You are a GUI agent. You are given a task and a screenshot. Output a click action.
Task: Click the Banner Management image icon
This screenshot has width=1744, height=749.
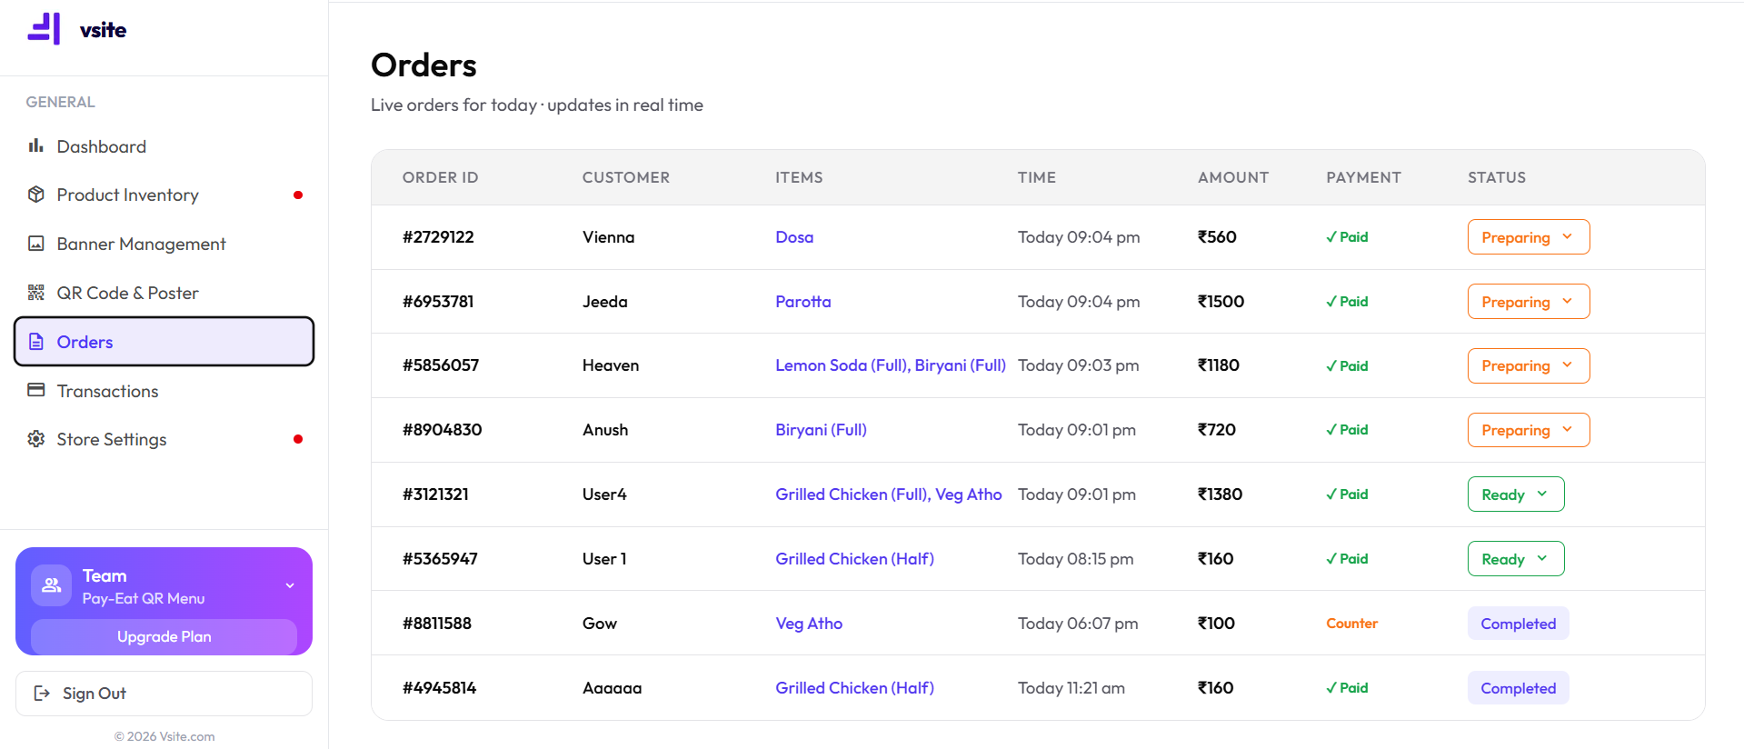(x=36, y=244)
